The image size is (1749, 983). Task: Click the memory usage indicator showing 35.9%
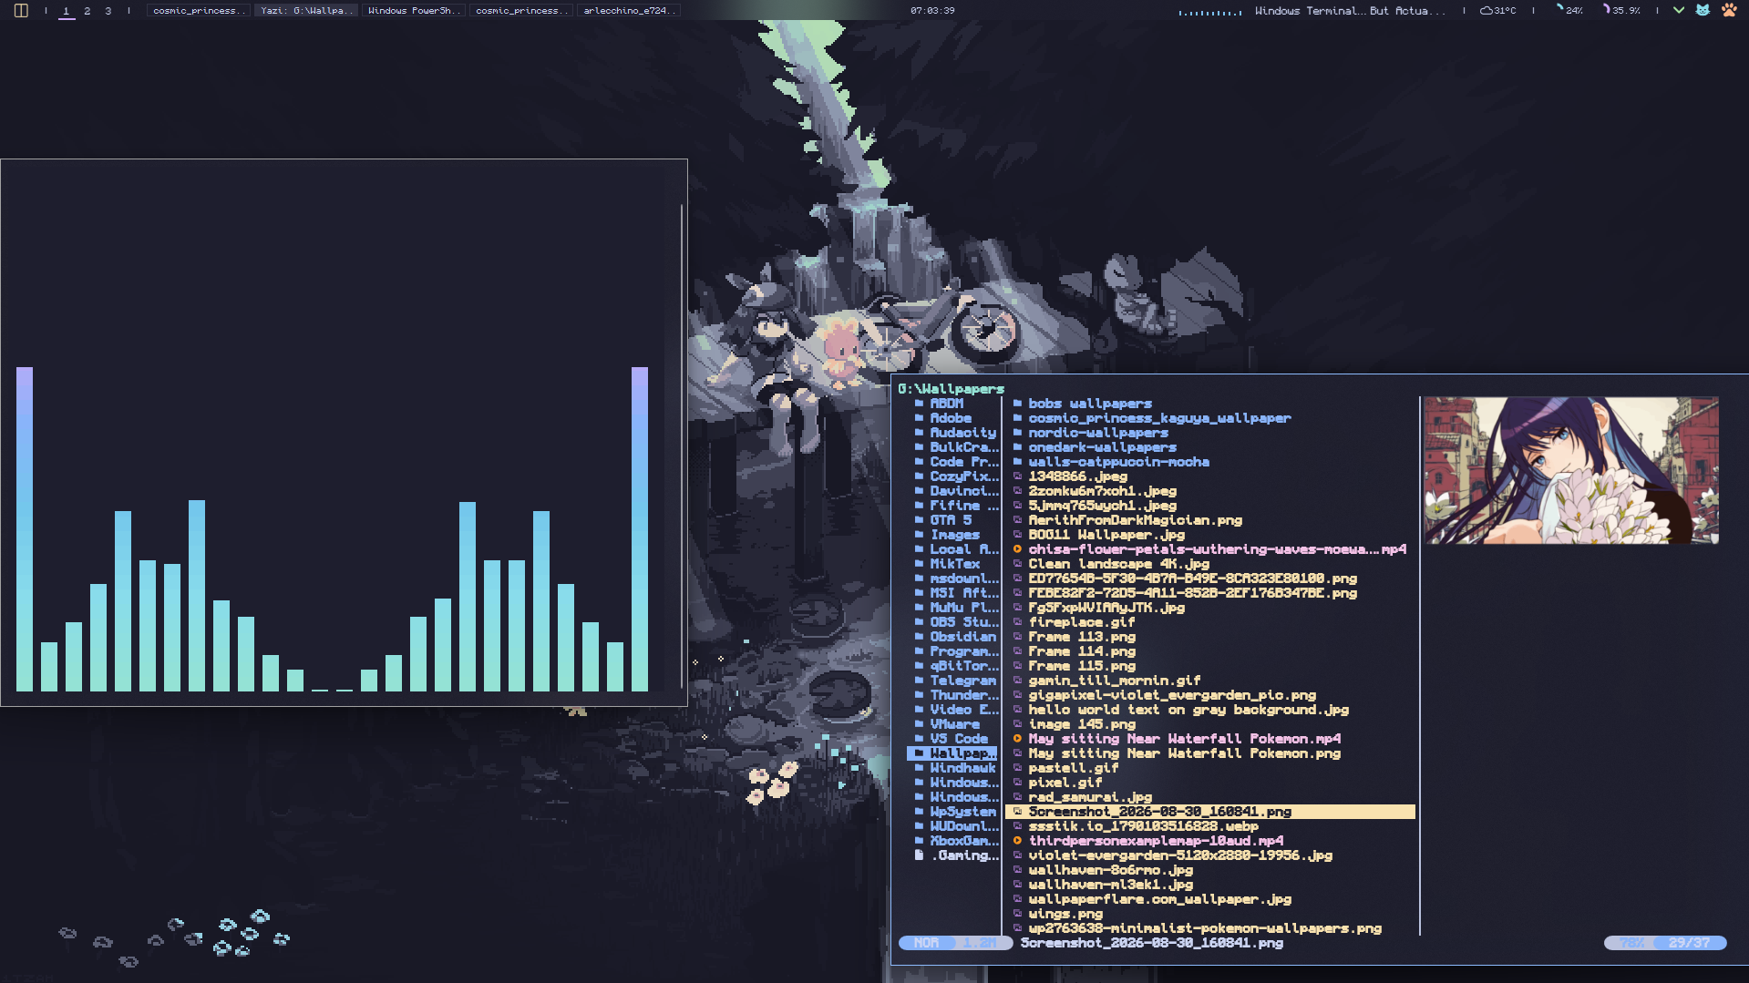pyautogui.click(x=1621, y=10)
